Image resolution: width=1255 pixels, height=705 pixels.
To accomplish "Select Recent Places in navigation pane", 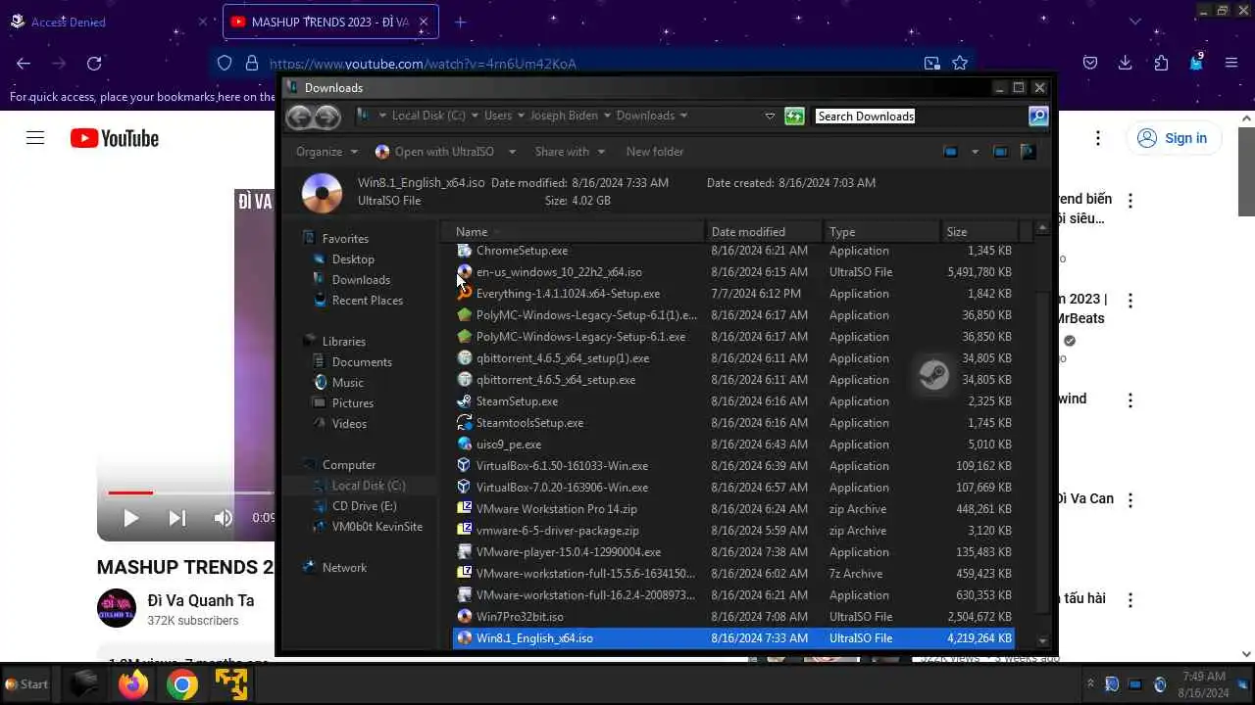I will coord(368,301).
